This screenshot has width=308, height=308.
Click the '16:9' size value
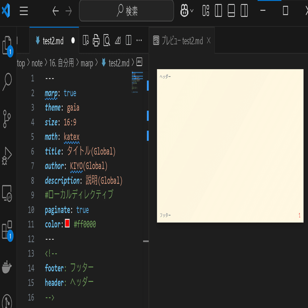[70, 122]
